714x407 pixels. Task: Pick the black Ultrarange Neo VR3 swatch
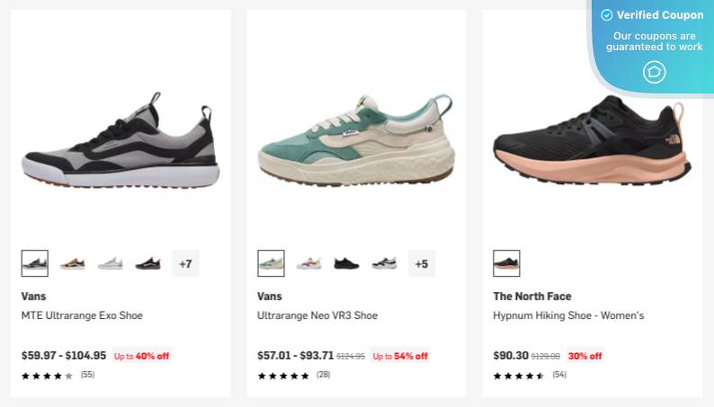(x=346, y=263)
